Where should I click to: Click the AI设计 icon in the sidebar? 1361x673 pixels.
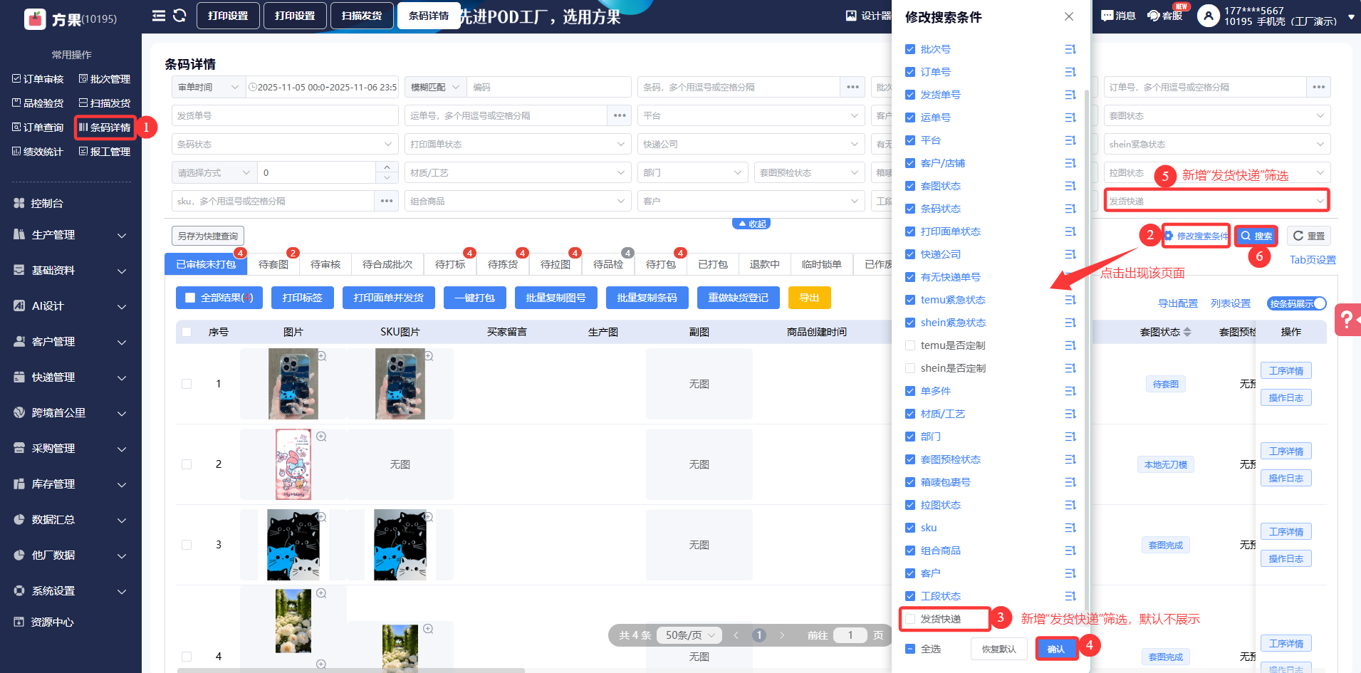coord(19,306)
